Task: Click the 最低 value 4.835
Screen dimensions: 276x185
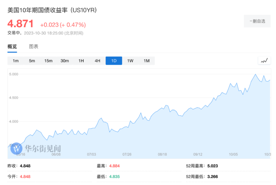Action: pos(114,176)
